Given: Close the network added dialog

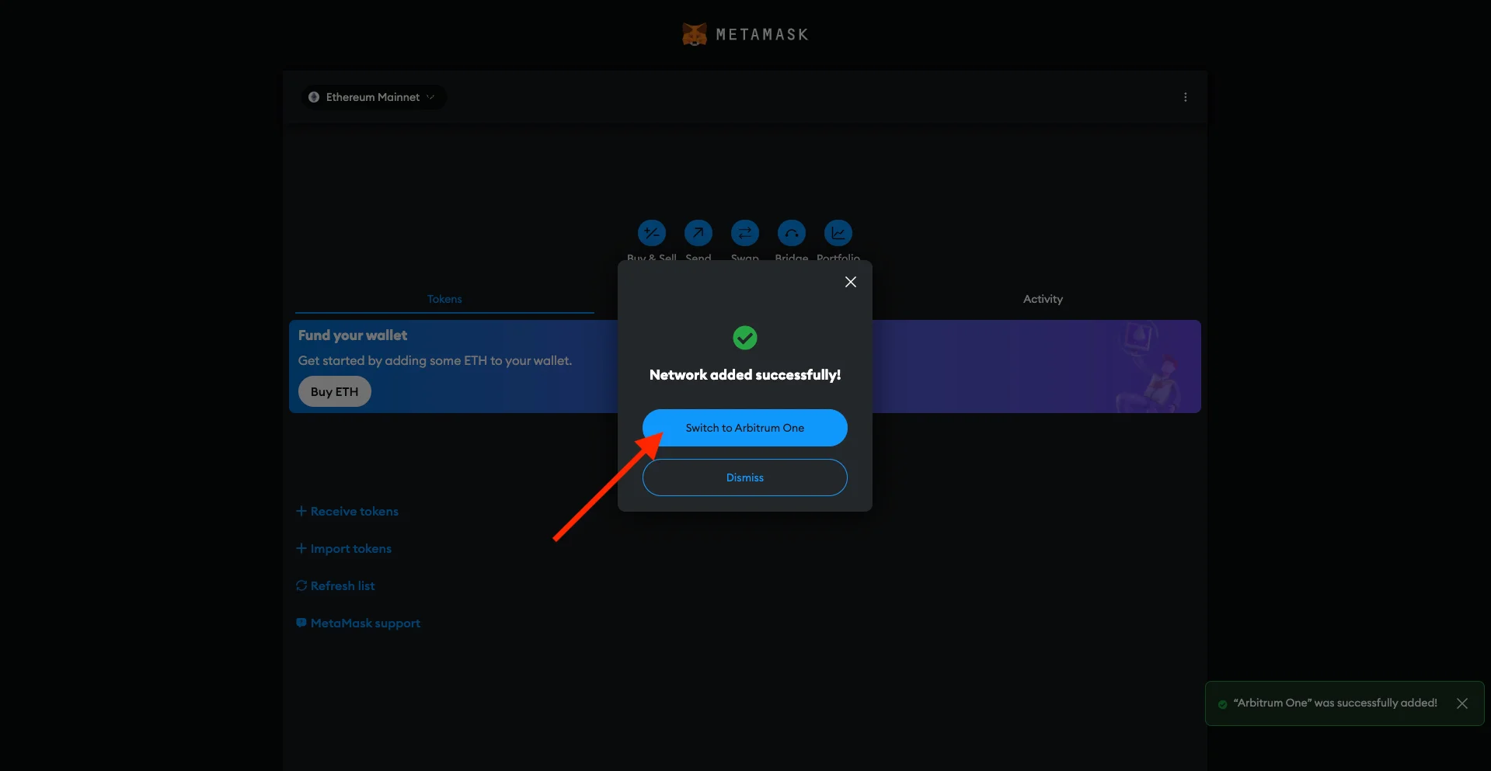Looking at the screenshot, I should click(851, 282).
